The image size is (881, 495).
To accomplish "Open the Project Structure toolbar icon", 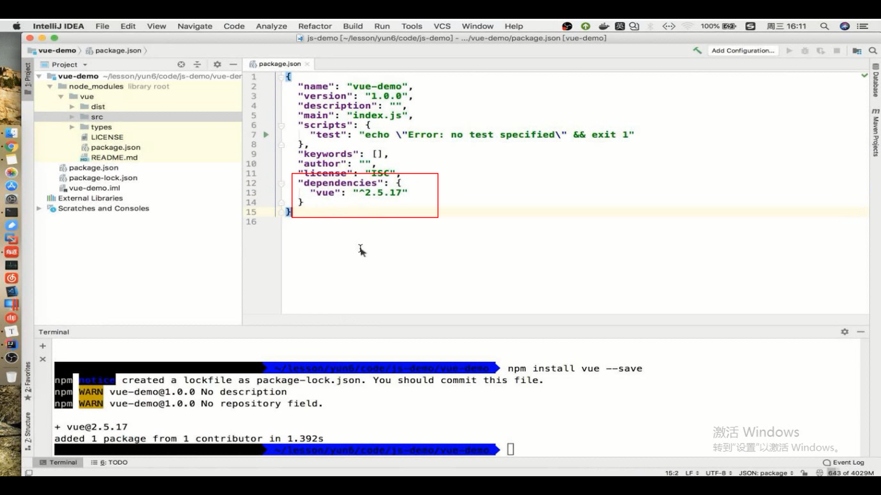I will coord(857,50).
